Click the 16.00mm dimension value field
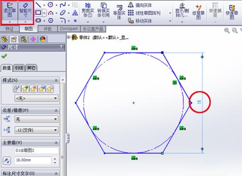 33,160
